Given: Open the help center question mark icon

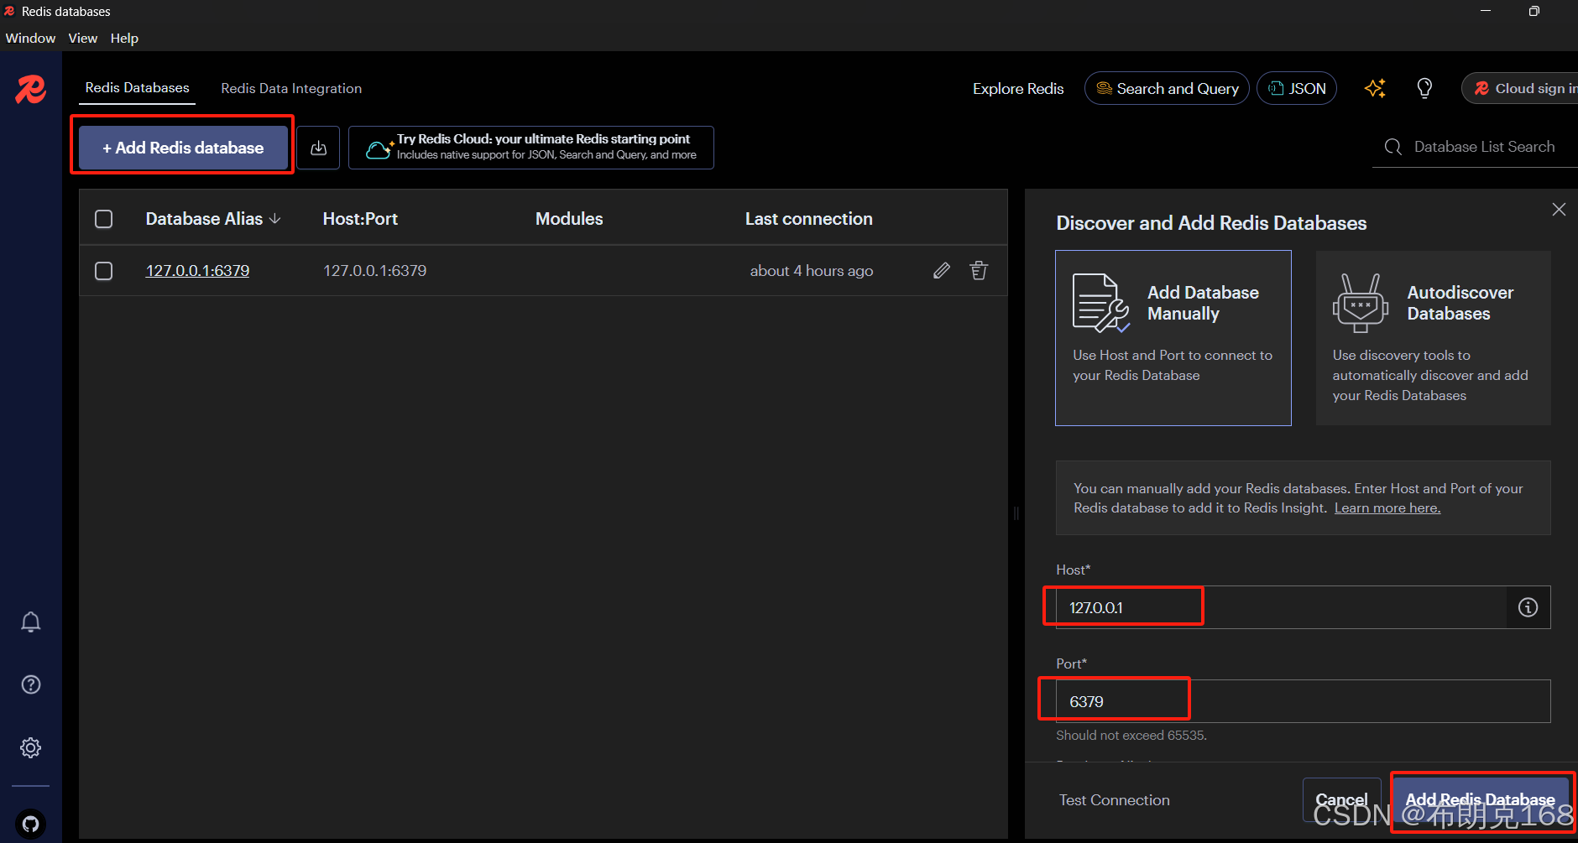Looking at the screenshot, I should pyautogui.click(x=31, y=684).
